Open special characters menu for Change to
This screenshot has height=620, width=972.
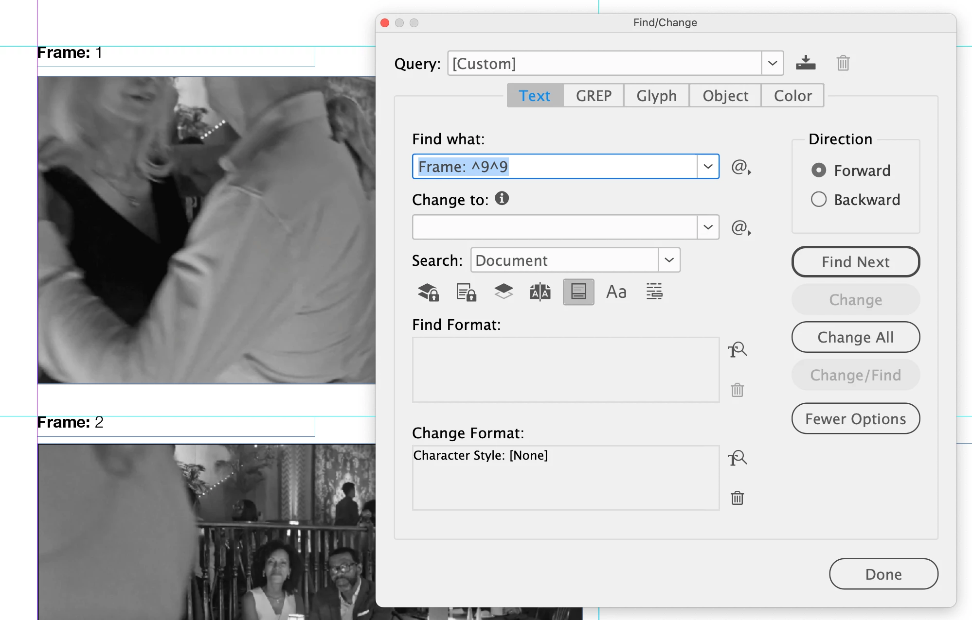[741, 227]
